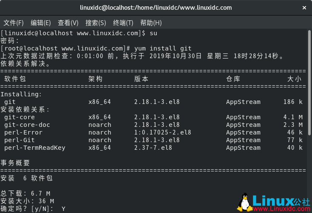Click the 版本 column header
312x213 pixels.
coord(142,79)
